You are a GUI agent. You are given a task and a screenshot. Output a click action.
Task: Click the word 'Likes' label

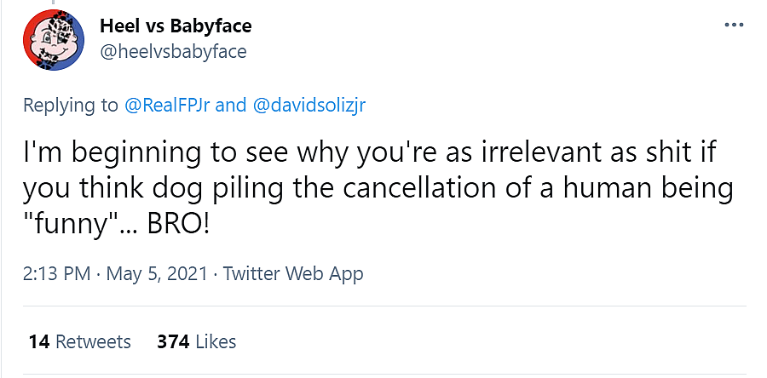(215, 341)
